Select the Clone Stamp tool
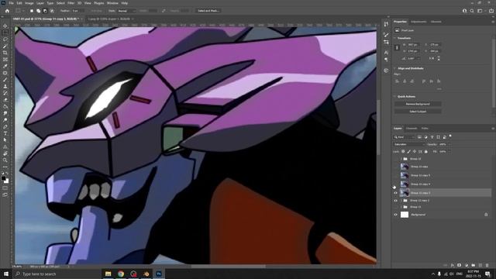Image resolution: width=496 pixels, height=279 pixels. 5,86
